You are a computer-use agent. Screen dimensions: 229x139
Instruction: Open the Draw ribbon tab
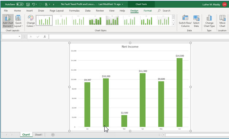coord(41,11)
